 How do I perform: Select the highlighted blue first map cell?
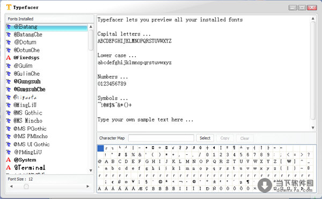click(100, 148)
